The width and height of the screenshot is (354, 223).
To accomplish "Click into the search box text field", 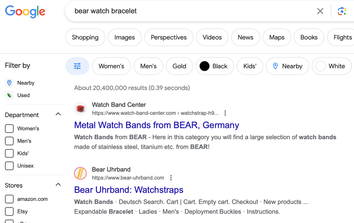I will [193, 11].
